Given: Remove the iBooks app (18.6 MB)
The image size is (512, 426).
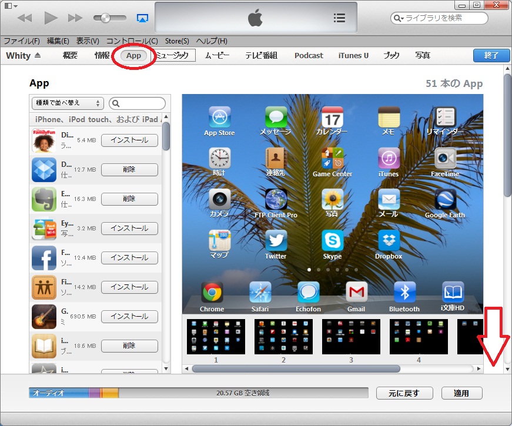Looking at the screenshot, I should 130,346.
